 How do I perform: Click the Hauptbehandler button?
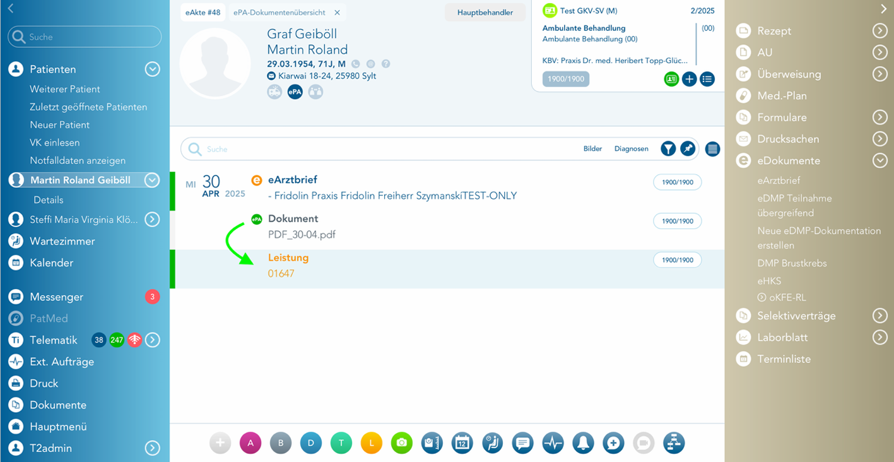(485, 13)
